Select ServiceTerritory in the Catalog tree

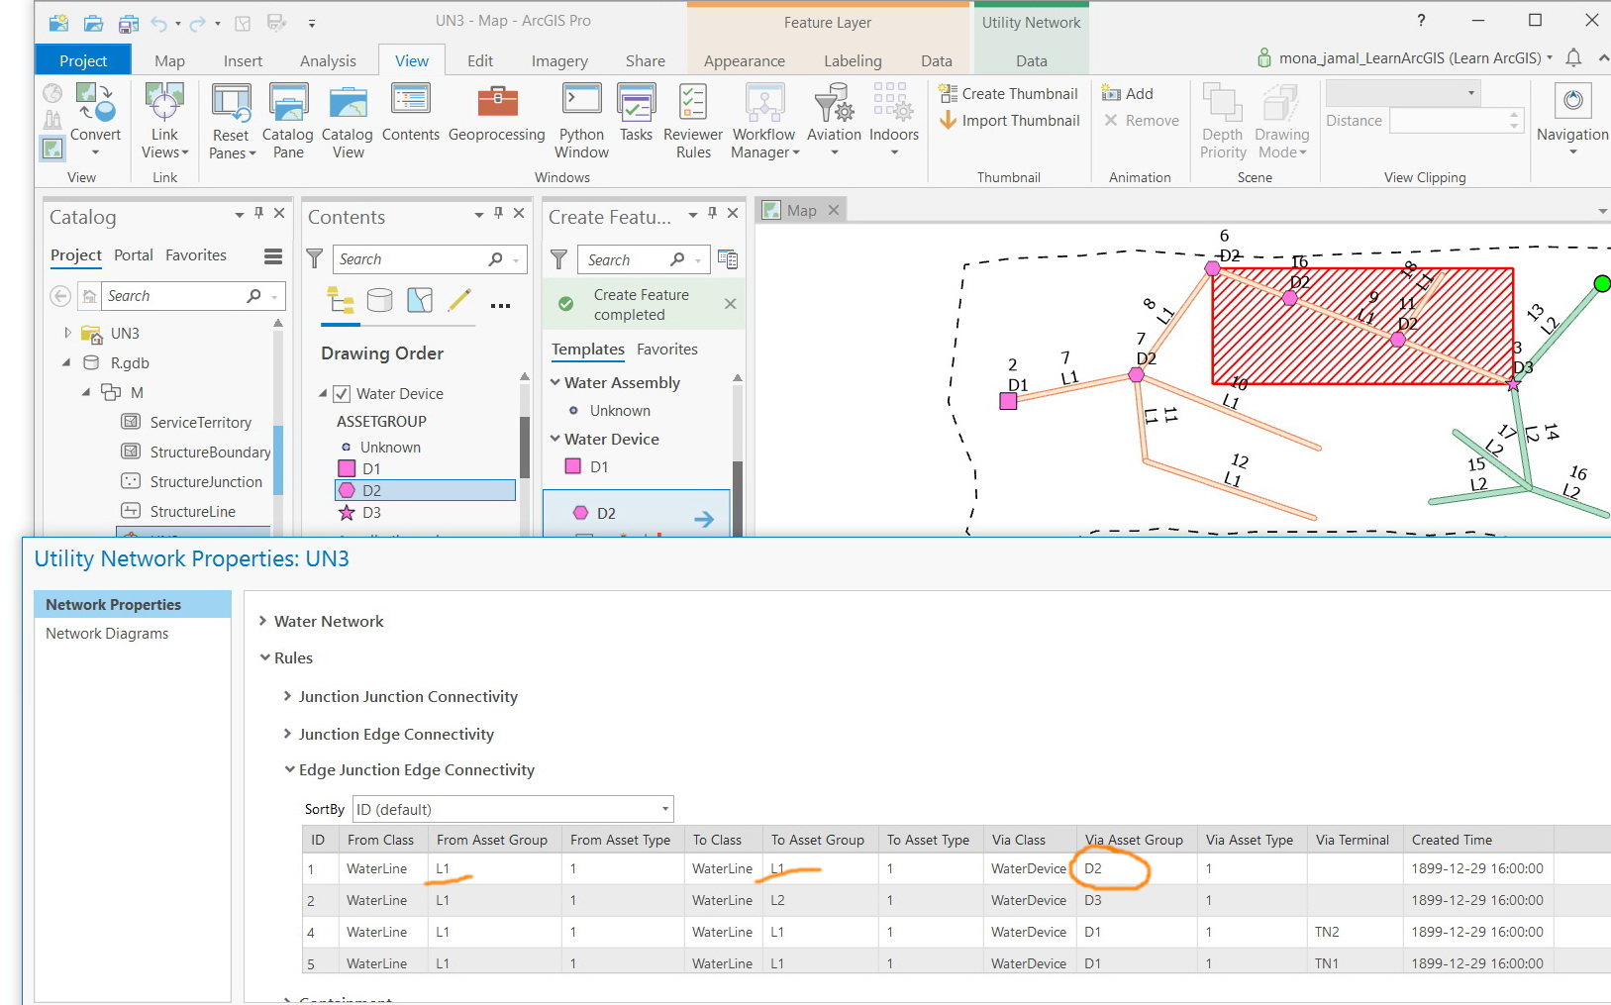200,423
